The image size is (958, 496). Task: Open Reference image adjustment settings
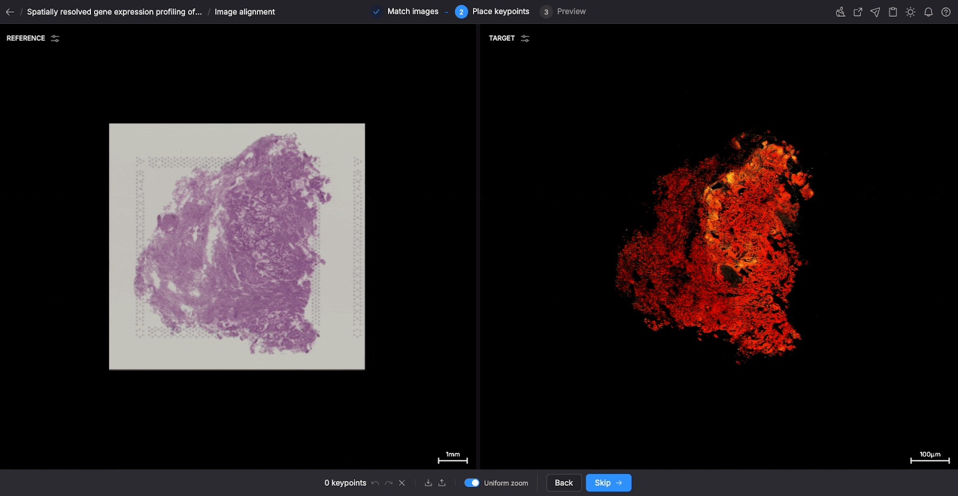tap(55, 38)
